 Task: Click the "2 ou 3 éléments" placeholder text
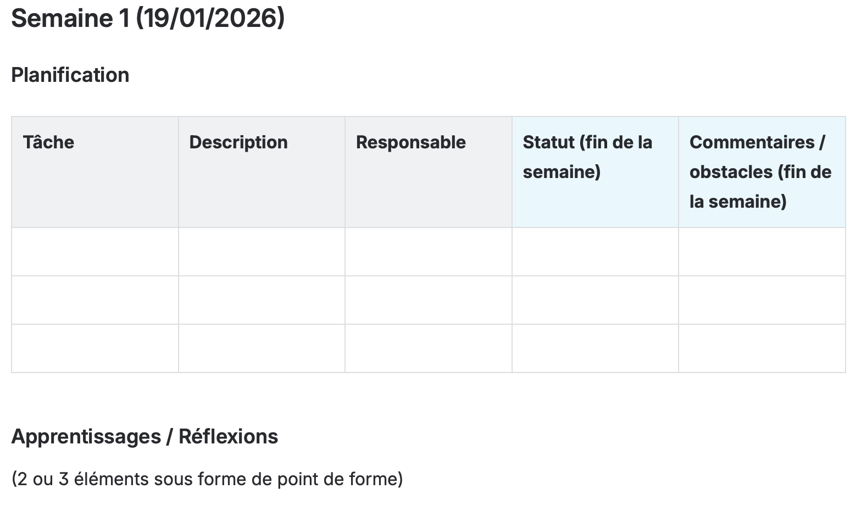[207, 479]
